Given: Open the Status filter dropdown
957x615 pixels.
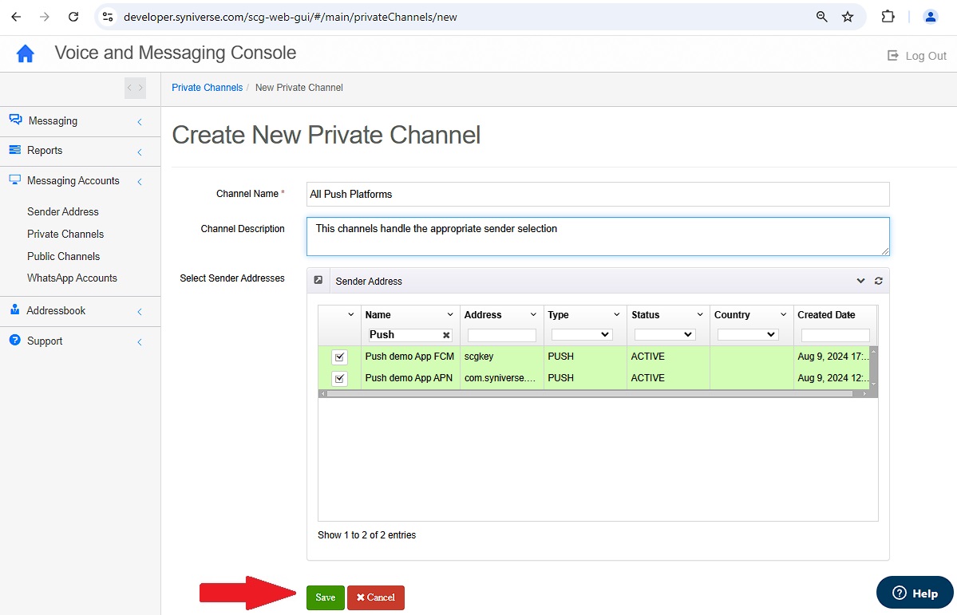Looking at the screenshot, I should coord(665,334).
